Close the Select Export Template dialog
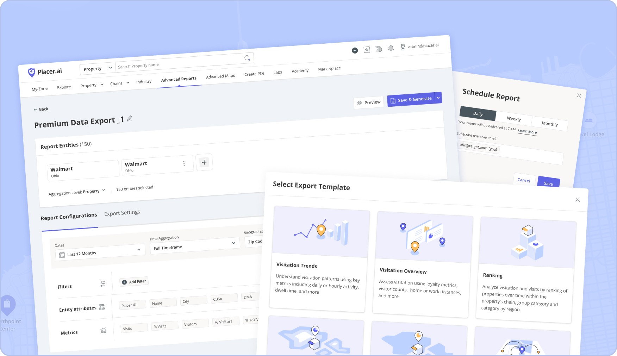Screen dimensions: 617x356 (x=578, y=200)
